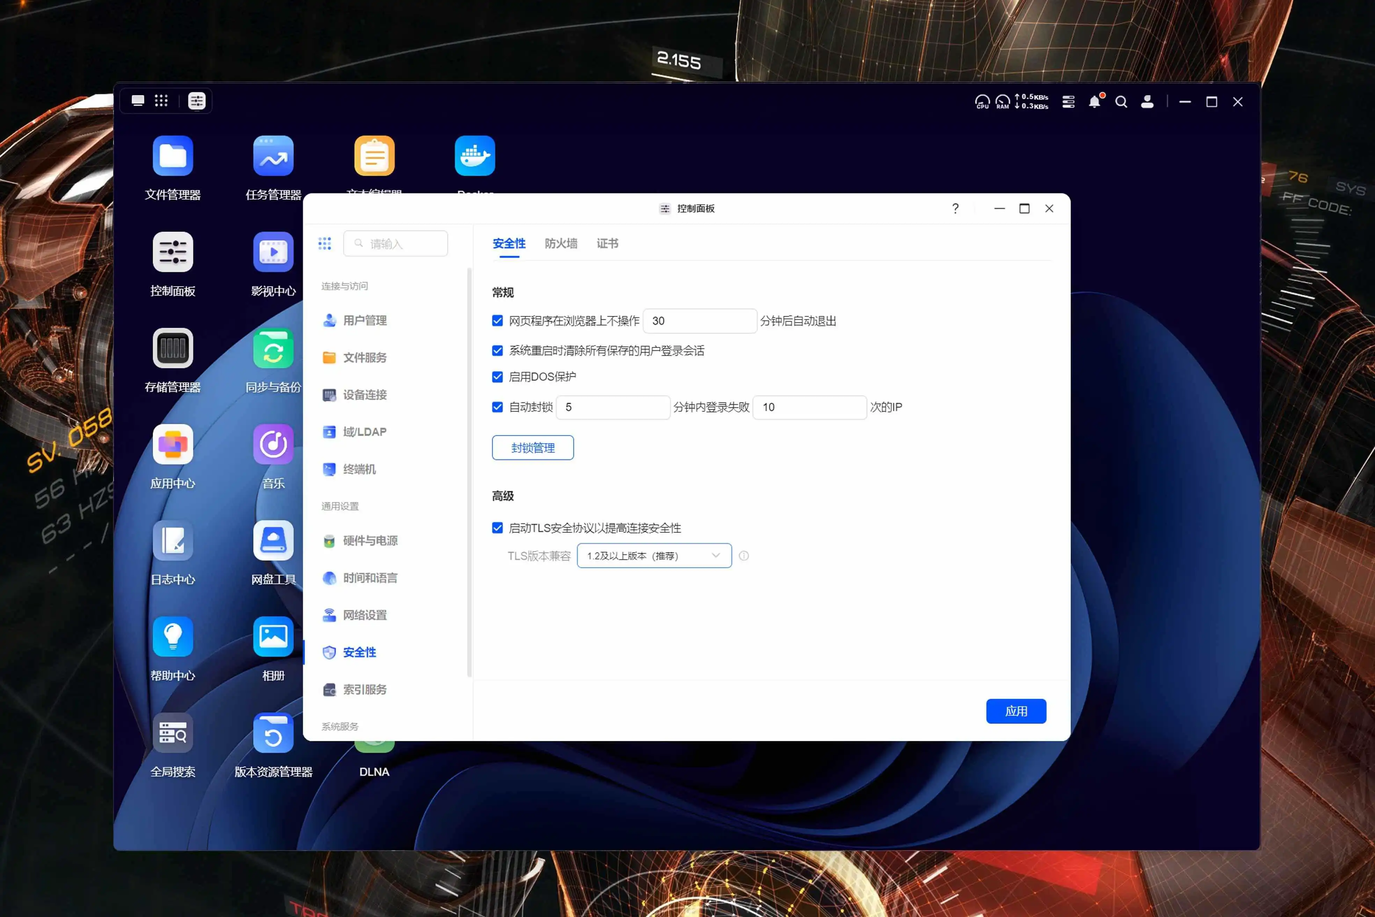The image size is (1375, 917).
Task: Click the 应用 apply button
Action: pos(1016,711)
